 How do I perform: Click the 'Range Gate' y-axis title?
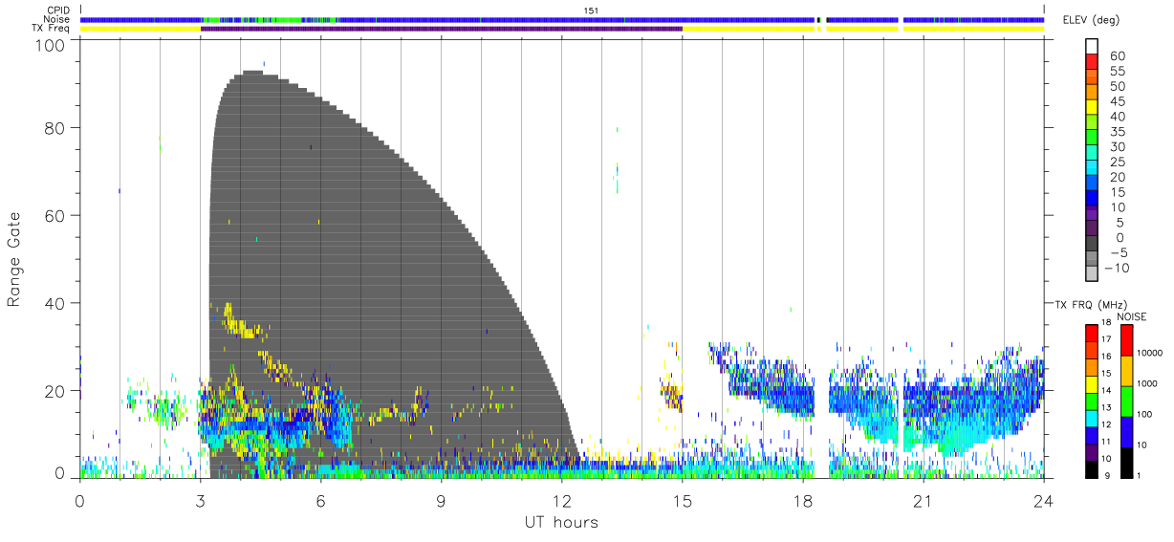pos(15,260)
